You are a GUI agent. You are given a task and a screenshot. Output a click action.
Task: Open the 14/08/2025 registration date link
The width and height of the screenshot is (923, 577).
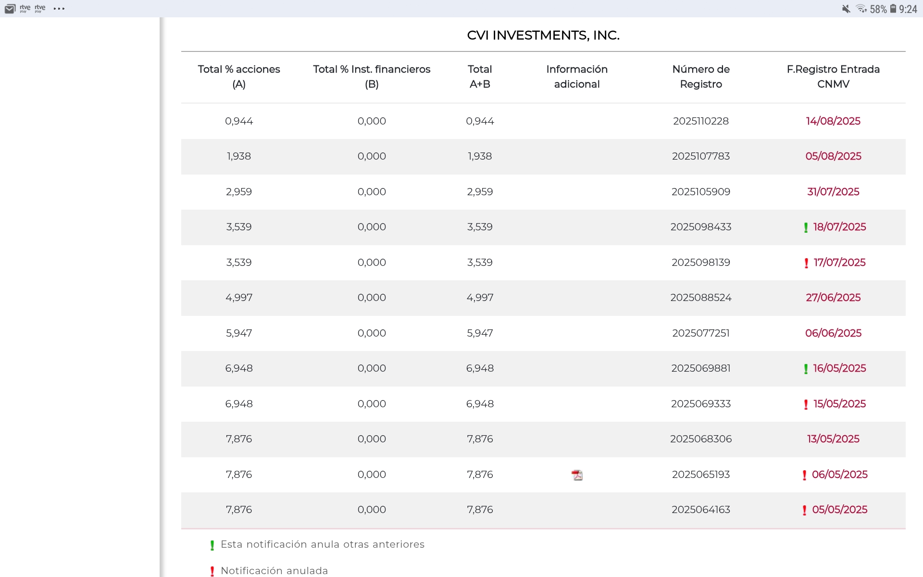point(833,121)
